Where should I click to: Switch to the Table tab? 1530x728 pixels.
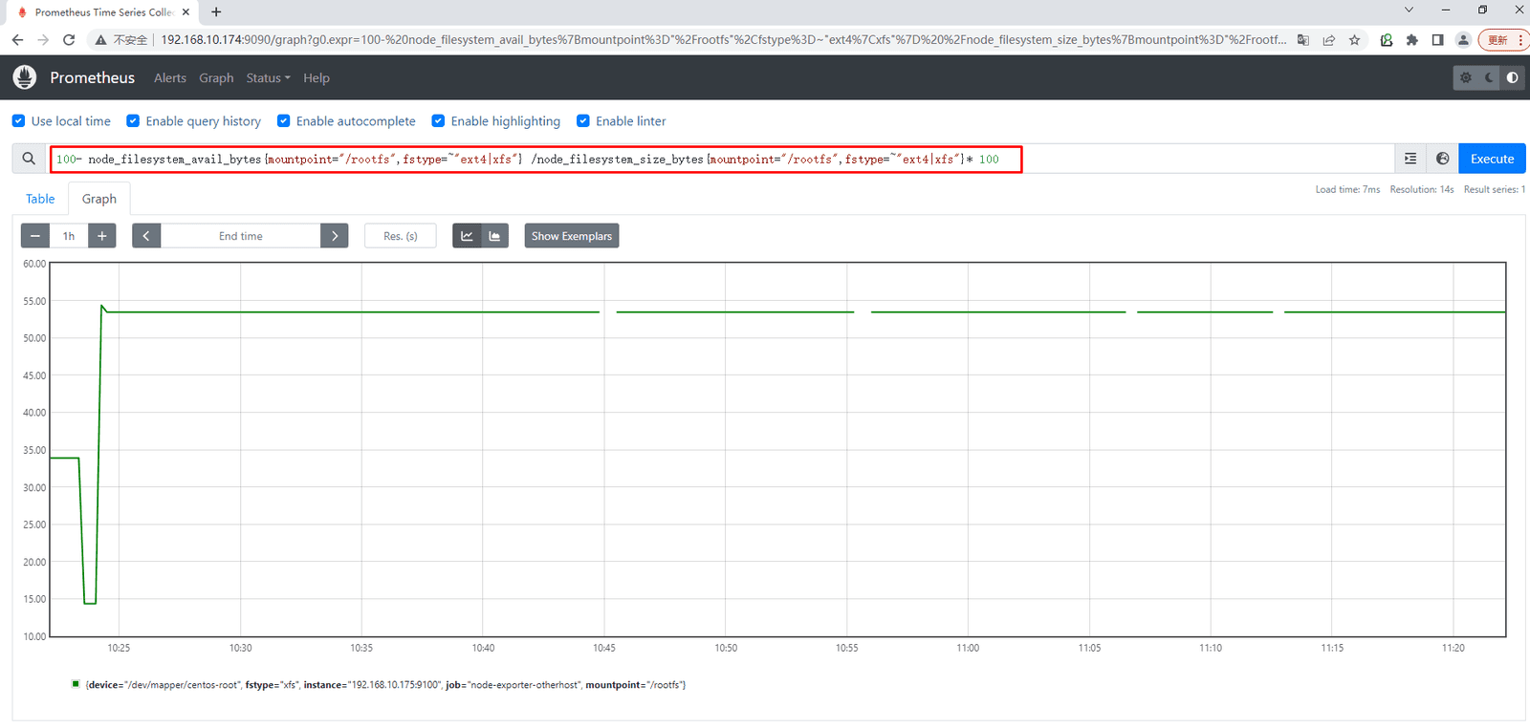point(40,199)
